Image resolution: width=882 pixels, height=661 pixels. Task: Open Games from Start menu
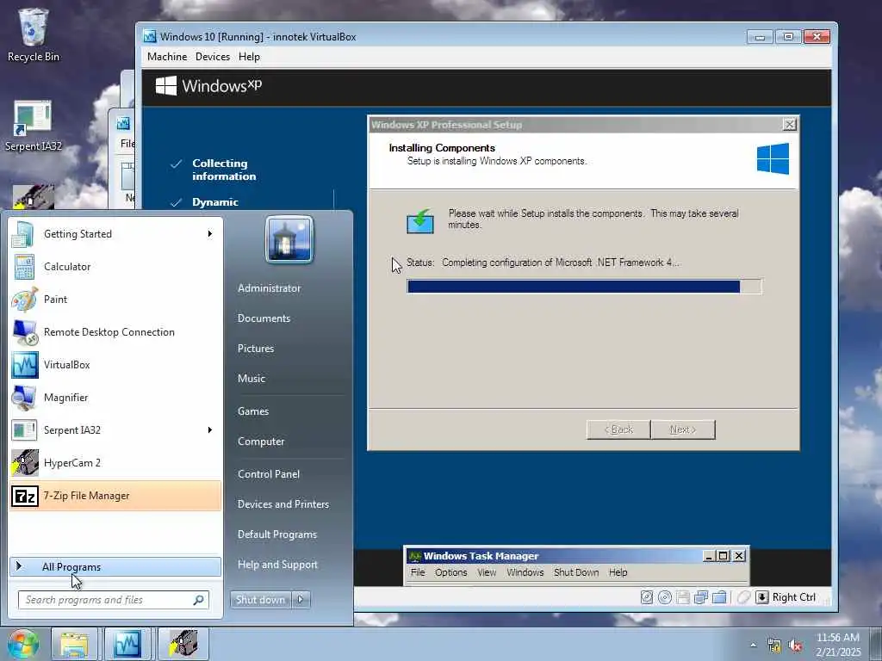(x=253, y=411)
